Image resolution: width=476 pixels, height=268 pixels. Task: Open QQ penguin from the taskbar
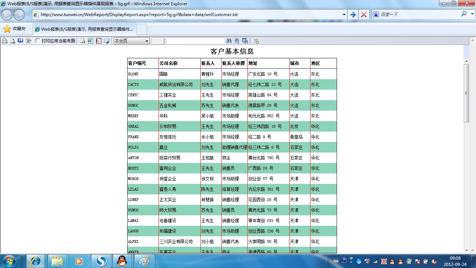coord(122,261)
